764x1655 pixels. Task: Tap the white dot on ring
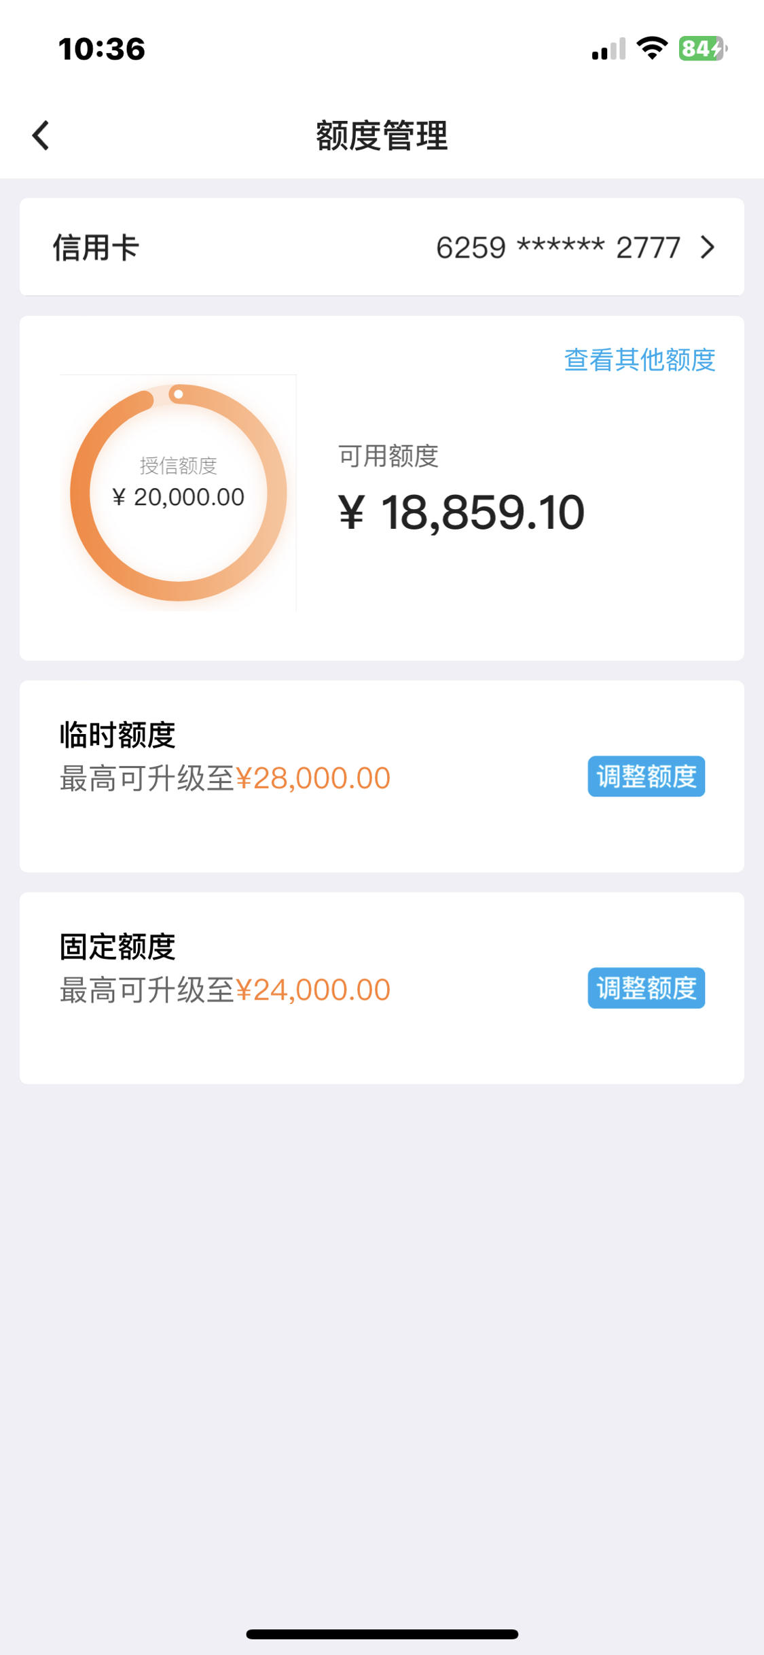[178, 394]
